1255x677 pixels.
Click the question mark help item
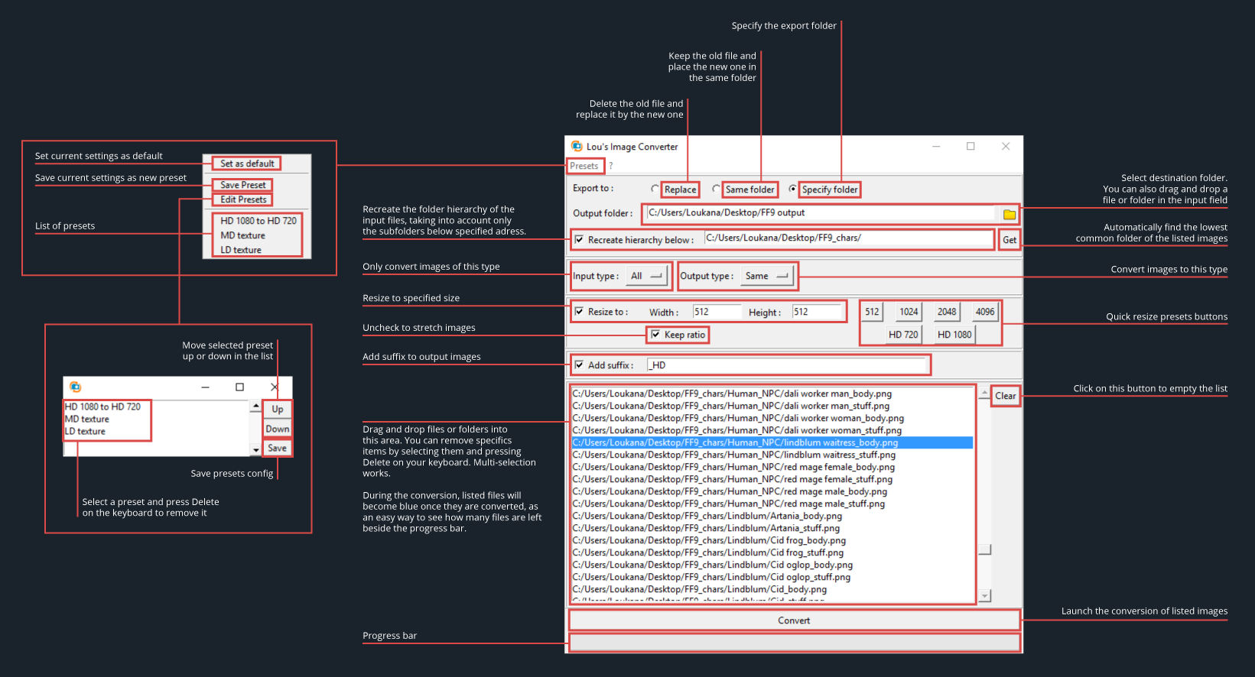(610, 166)
